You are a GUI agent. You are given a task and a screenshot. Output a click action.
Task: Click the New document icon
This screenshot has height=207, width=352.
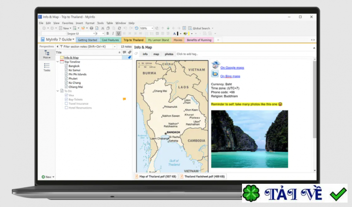point(61,28)
